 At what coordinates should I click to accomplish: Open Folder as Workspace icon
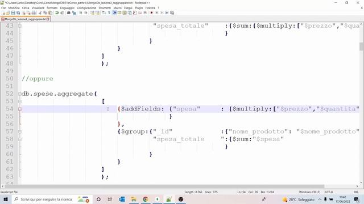pos(140,13)
